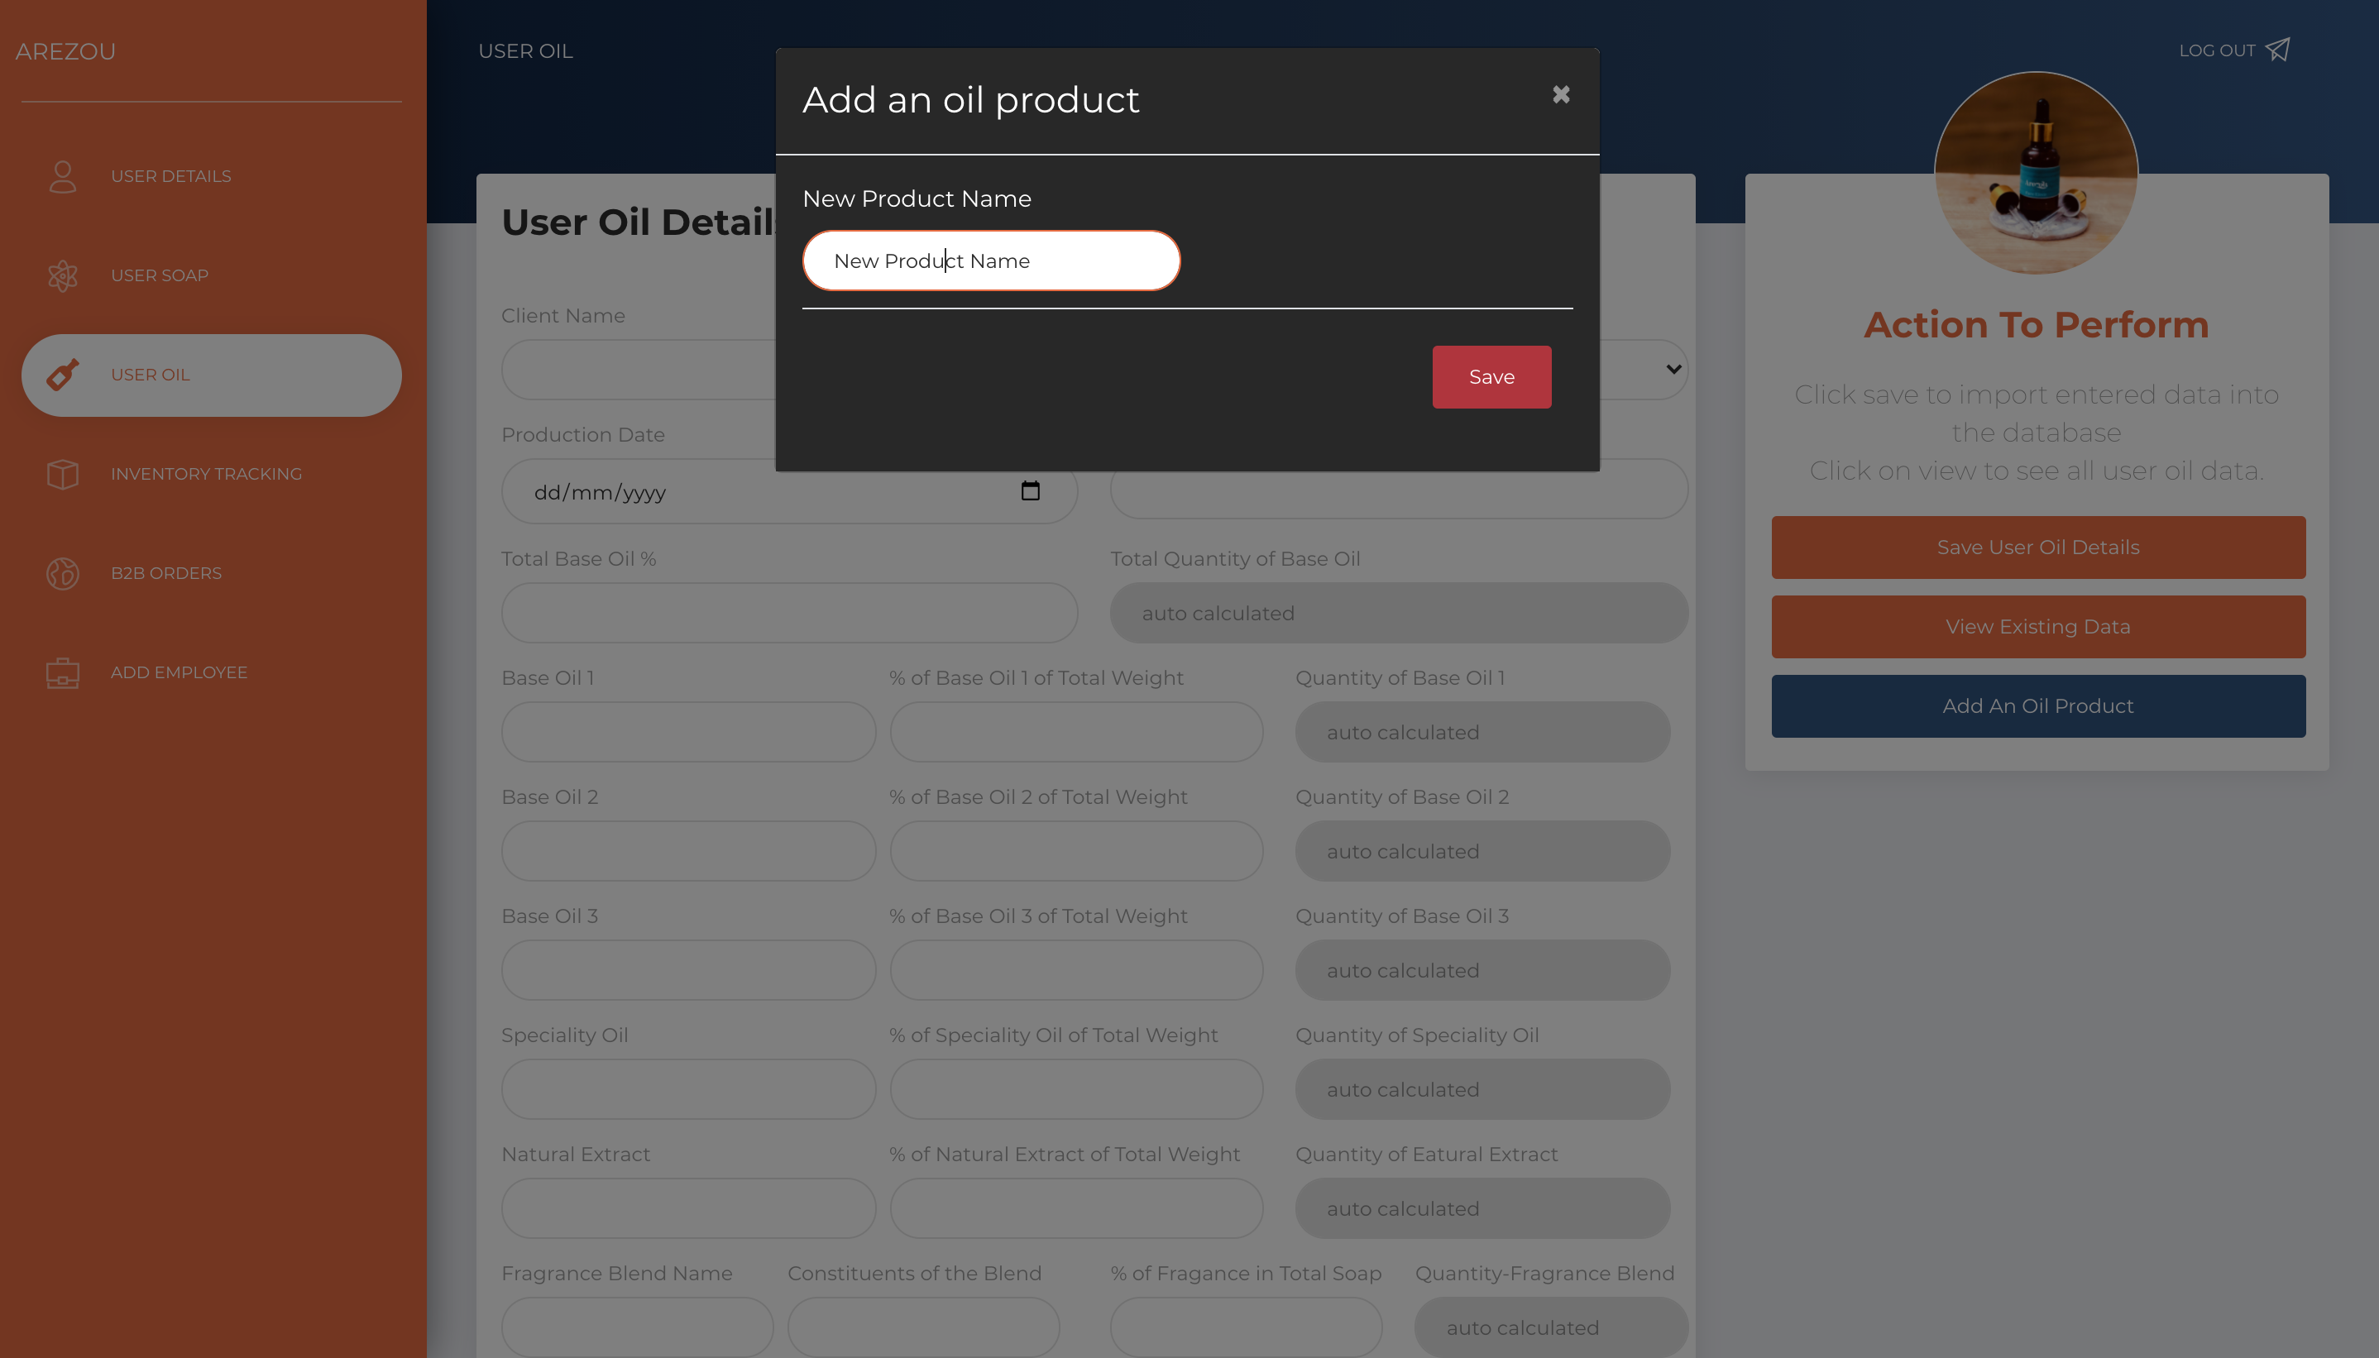Focus the New Product Name text field
Viewport: 2379px width, 1358px height.
990,261
